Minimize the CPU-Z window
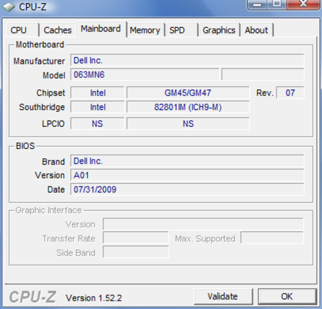This screenshot has width=322, height=309. [257, 4]
